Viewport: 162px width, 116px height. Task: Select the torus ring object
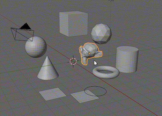click(x=106, y=72)
